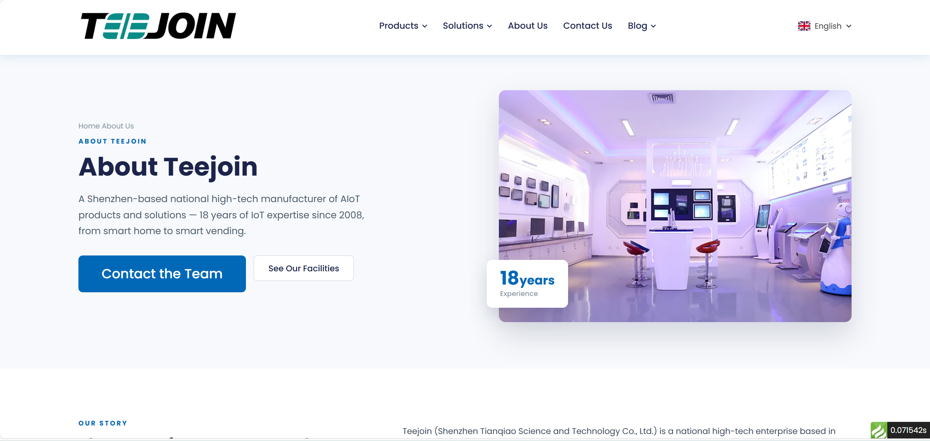
Task: Click the See Our Facilities button
Action: coord(304,268)
